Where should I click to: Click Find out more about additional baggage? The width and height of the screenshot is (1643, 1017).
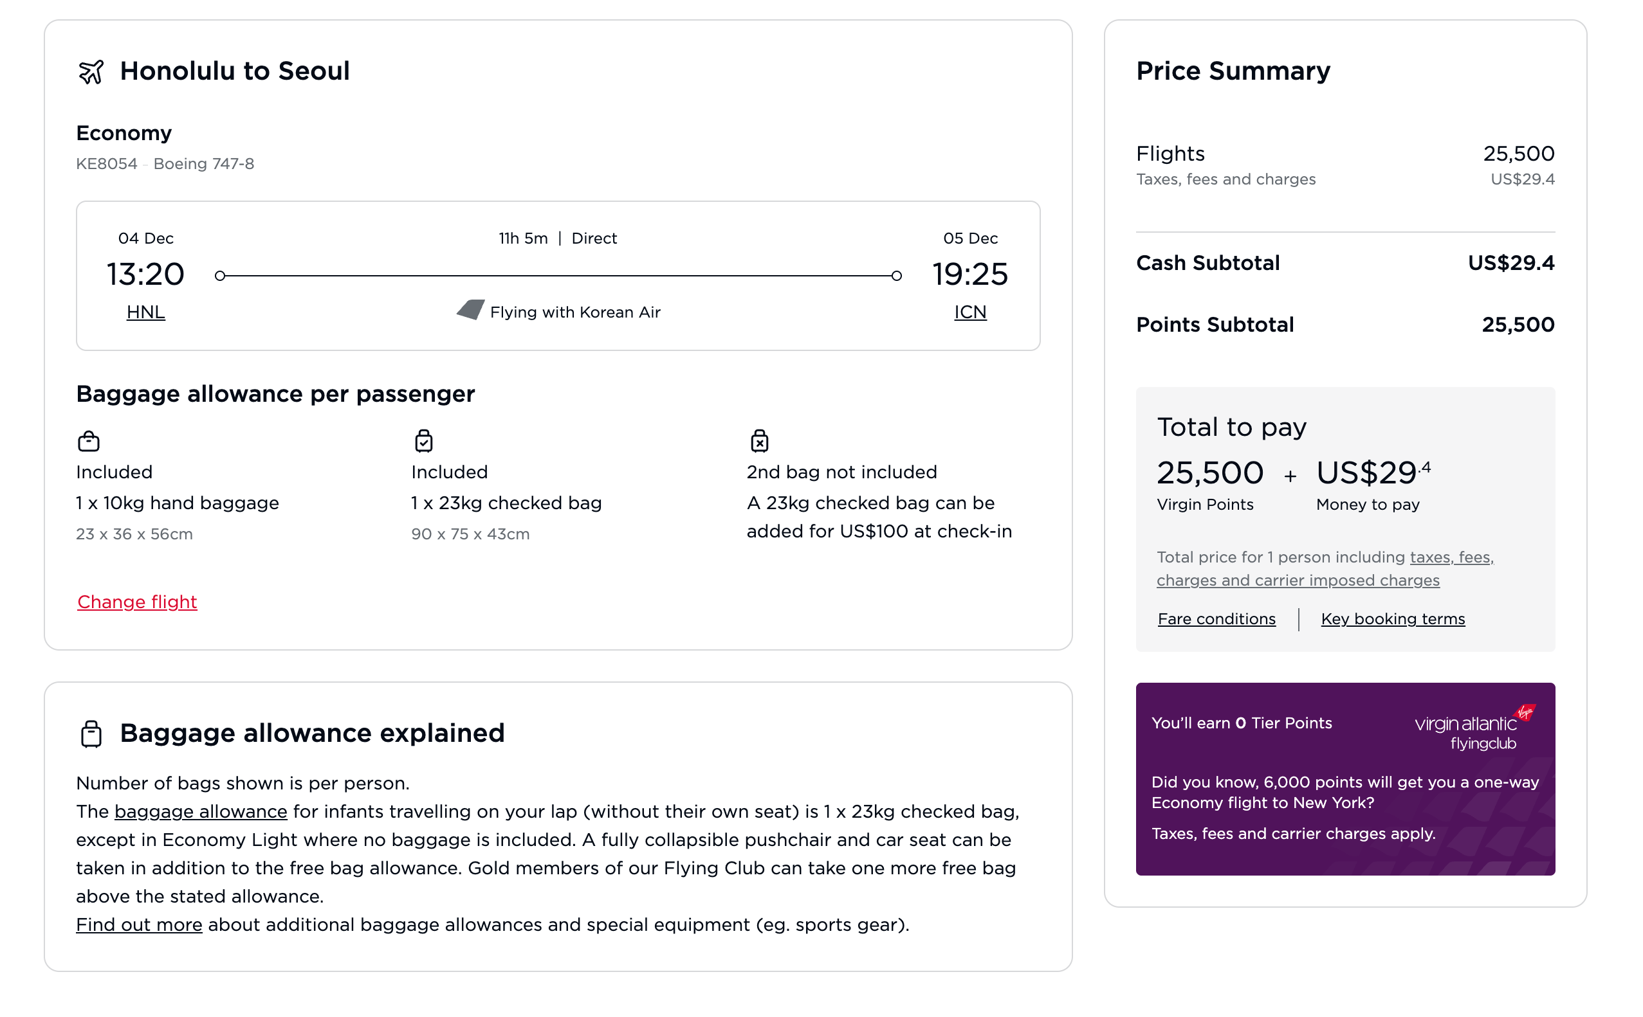[139, 924]
